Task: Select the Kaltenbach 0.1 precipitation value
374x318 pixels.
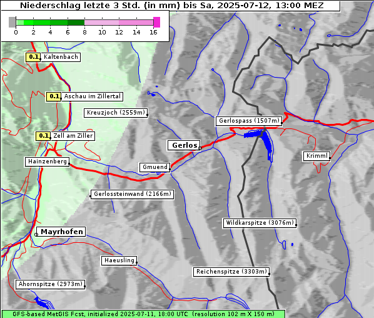Action: tap(33, 57)
